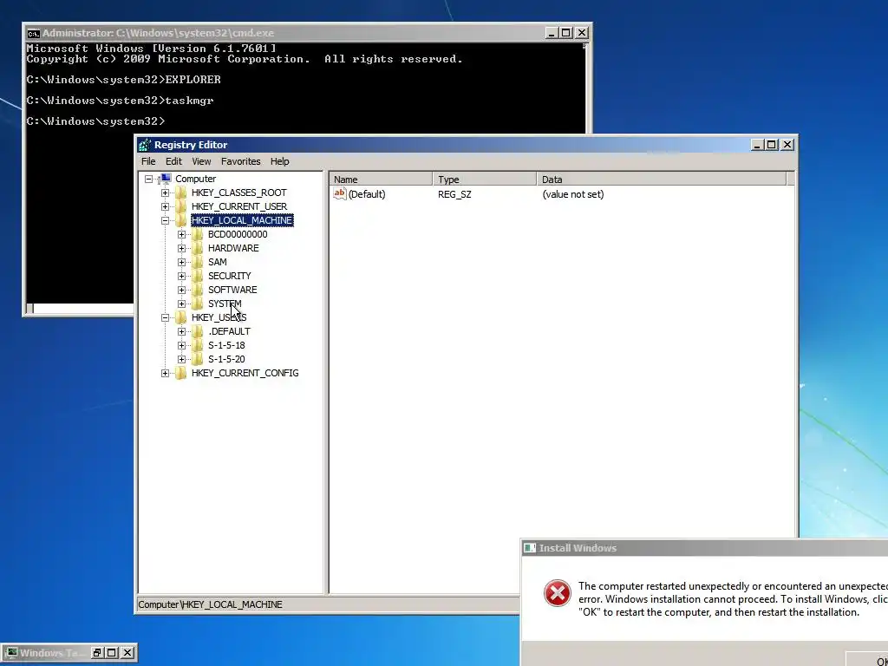Expand the HKEY_CURRENT_USER key

click(x=165, y=206)
